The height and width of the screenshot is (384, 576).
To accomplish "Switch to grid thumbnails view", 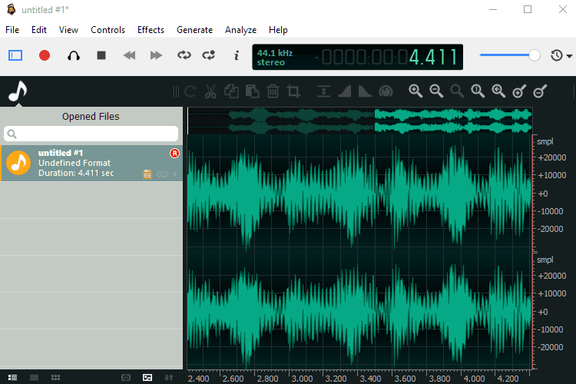I will click(55, 377).
